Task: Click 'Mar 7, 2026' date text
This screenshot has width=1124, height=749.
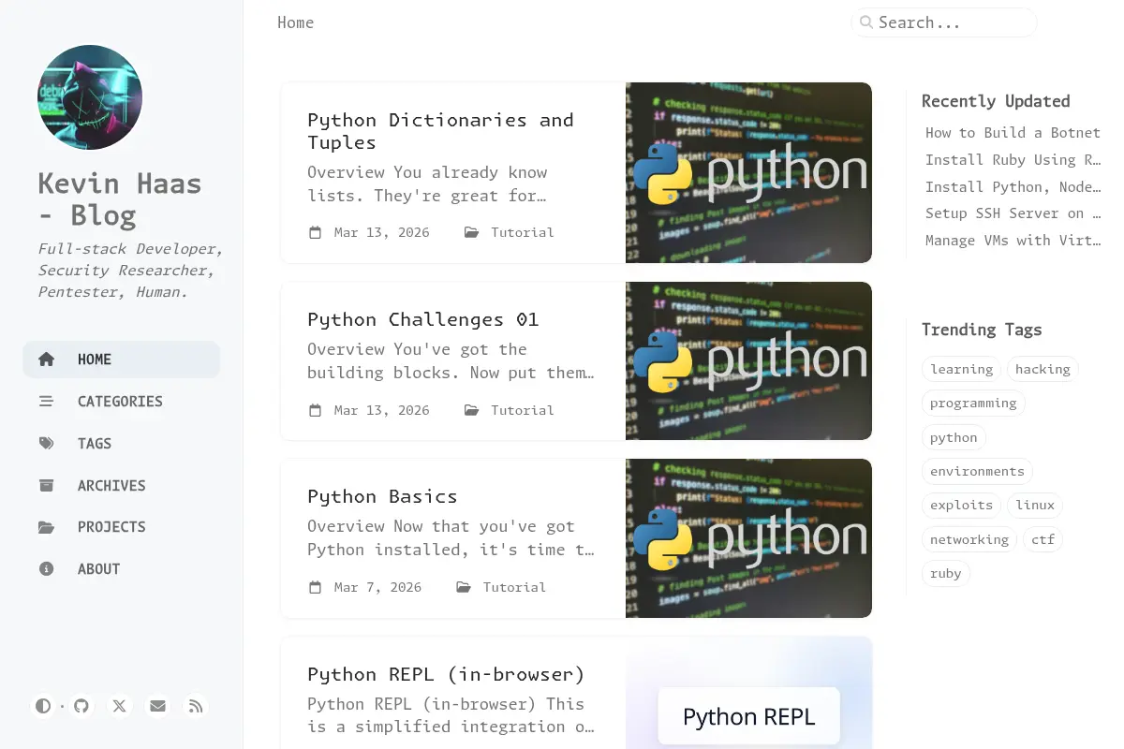Action: [377, 587]
